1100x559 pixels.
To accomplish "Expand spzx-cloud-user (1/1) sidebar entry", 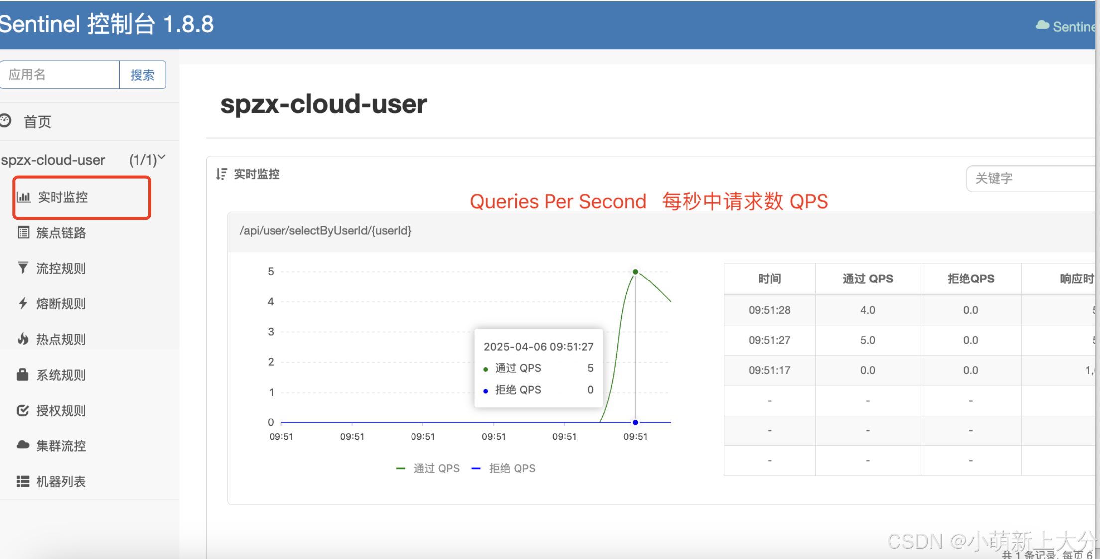I will [x=53, y=160].
